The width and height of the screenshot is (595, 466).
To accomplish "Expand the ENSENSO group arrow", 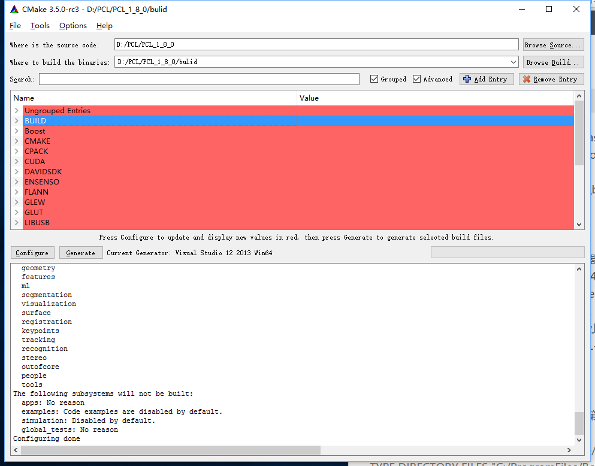I will pyautogui.click(x=17, y=181).
